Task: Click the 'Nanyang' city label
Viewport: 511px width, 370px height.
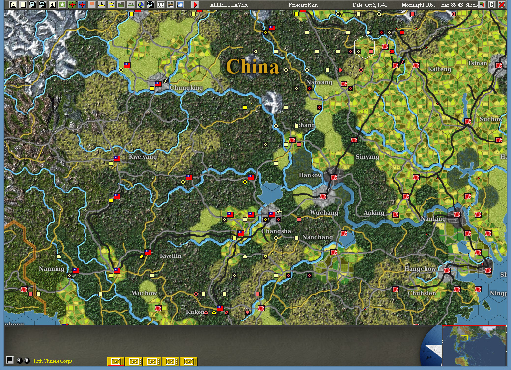Action: coord(319,82)
